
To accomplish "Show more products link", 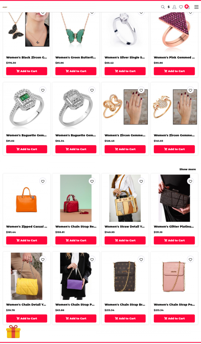I will click(x=188, y=169).
